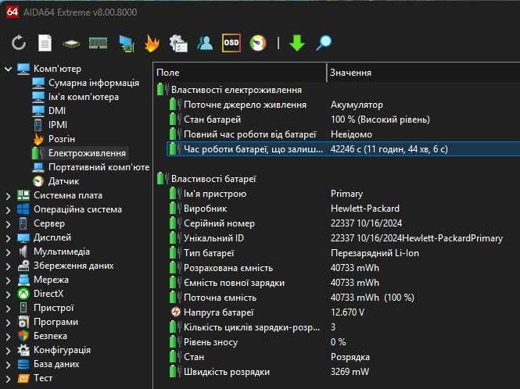The image size is (520, 389).
Task: Open the IPMI tree item
Action: pyautogui.click(x=58, y=124)
